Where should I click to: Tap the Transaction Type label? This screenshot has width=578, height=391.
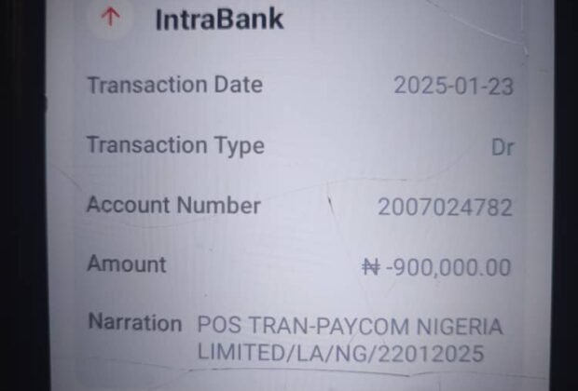pos(176,146)
